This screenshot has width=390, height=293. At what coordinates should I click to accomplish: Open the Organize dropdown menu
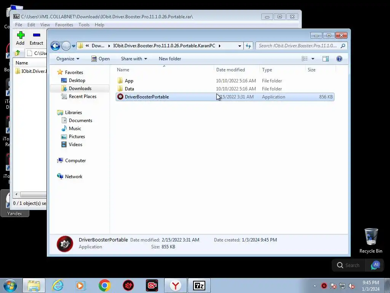[x=68, y=59]
